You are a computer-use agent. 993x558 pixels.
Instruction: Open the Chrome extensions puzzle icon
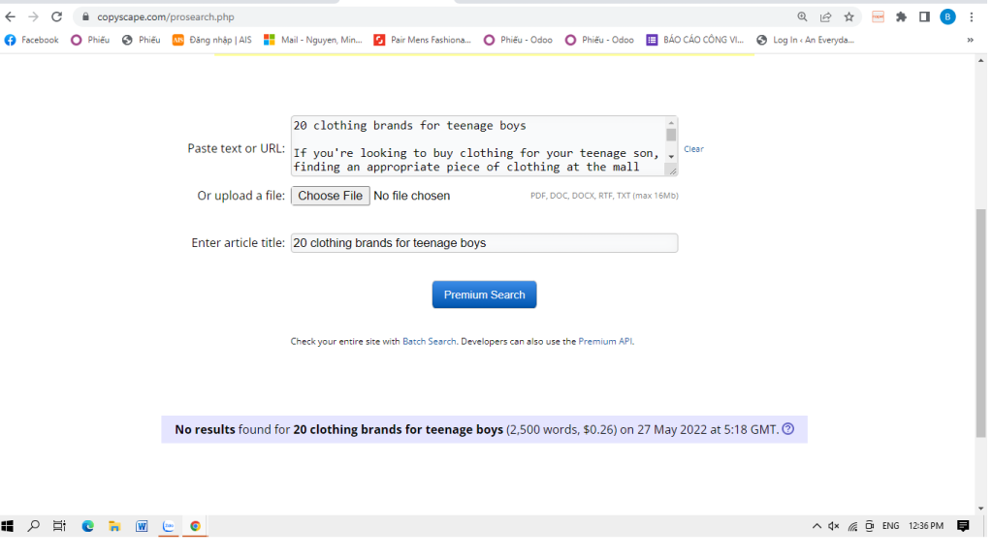tap(901, 16)
